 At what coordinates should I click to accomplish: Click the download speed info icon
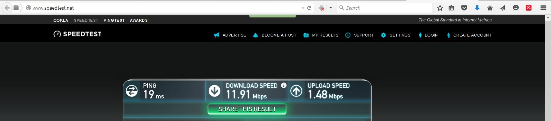pos(284,85)
